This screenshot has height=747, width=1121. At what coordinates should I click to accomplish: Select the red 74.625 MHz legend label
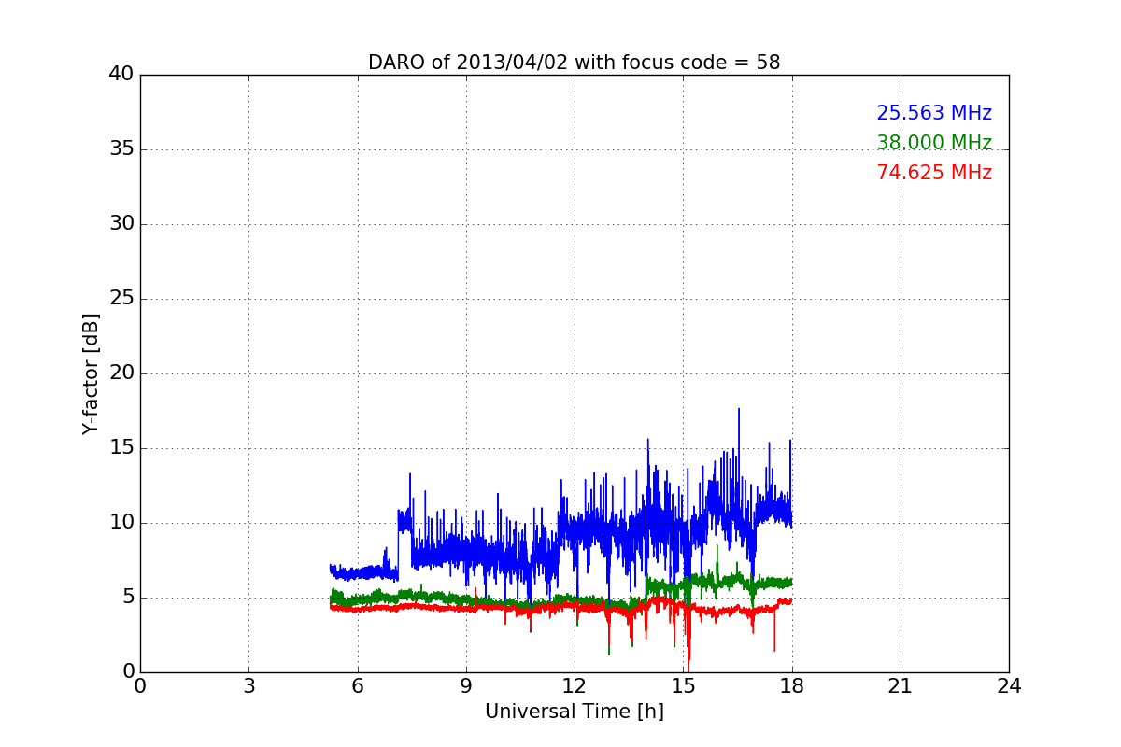(934, 173)
